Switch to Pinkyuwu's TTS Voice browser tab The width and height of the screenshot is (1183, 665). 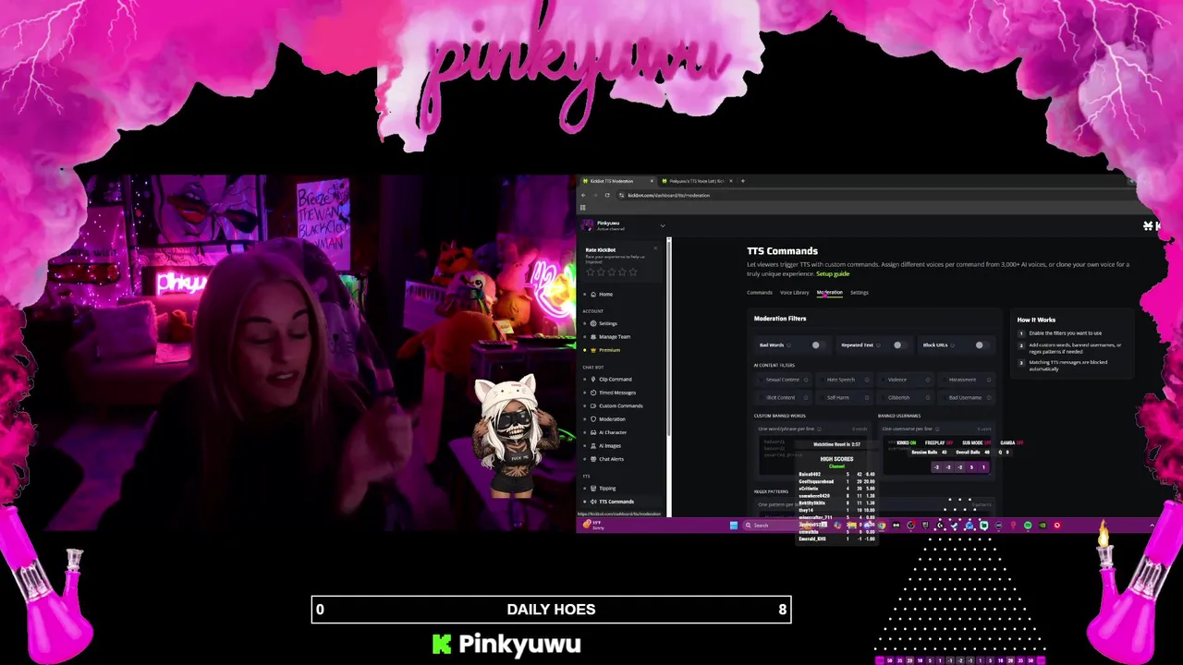click(696, 181)
